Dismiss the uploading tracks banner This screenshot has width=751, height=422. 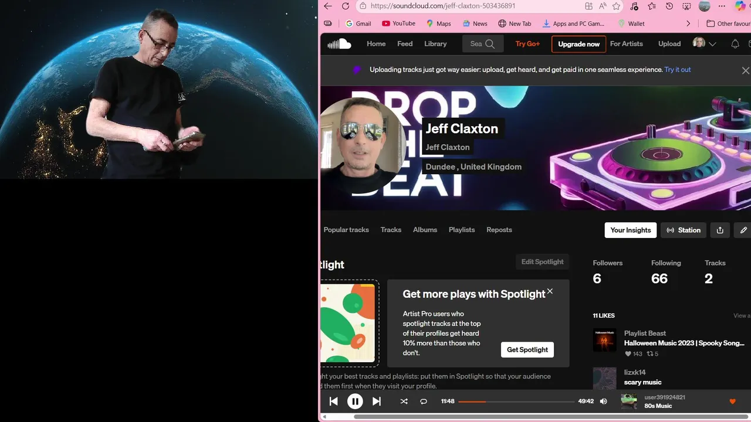click(745, 70)
